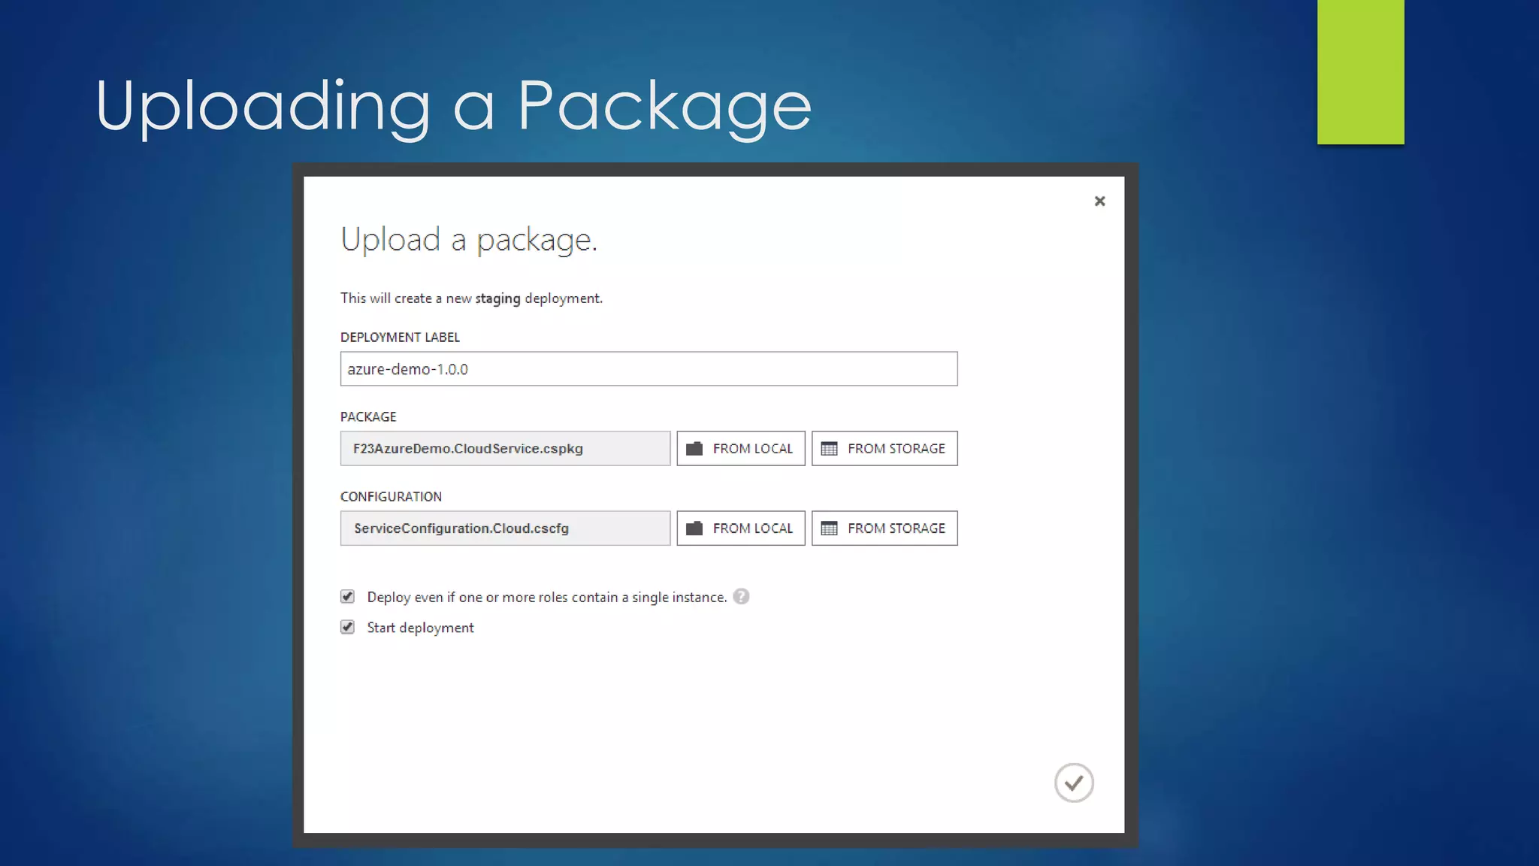This screenshot has width=1539, height=866.
Task: Click the green rectangle in slide corner
Action: 1360,71
